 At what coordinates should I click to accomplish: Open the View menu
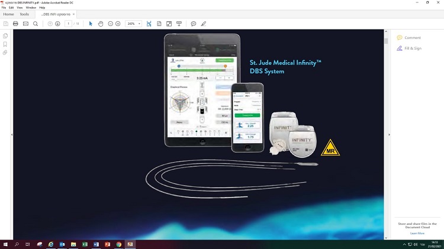tap(20, 8)
